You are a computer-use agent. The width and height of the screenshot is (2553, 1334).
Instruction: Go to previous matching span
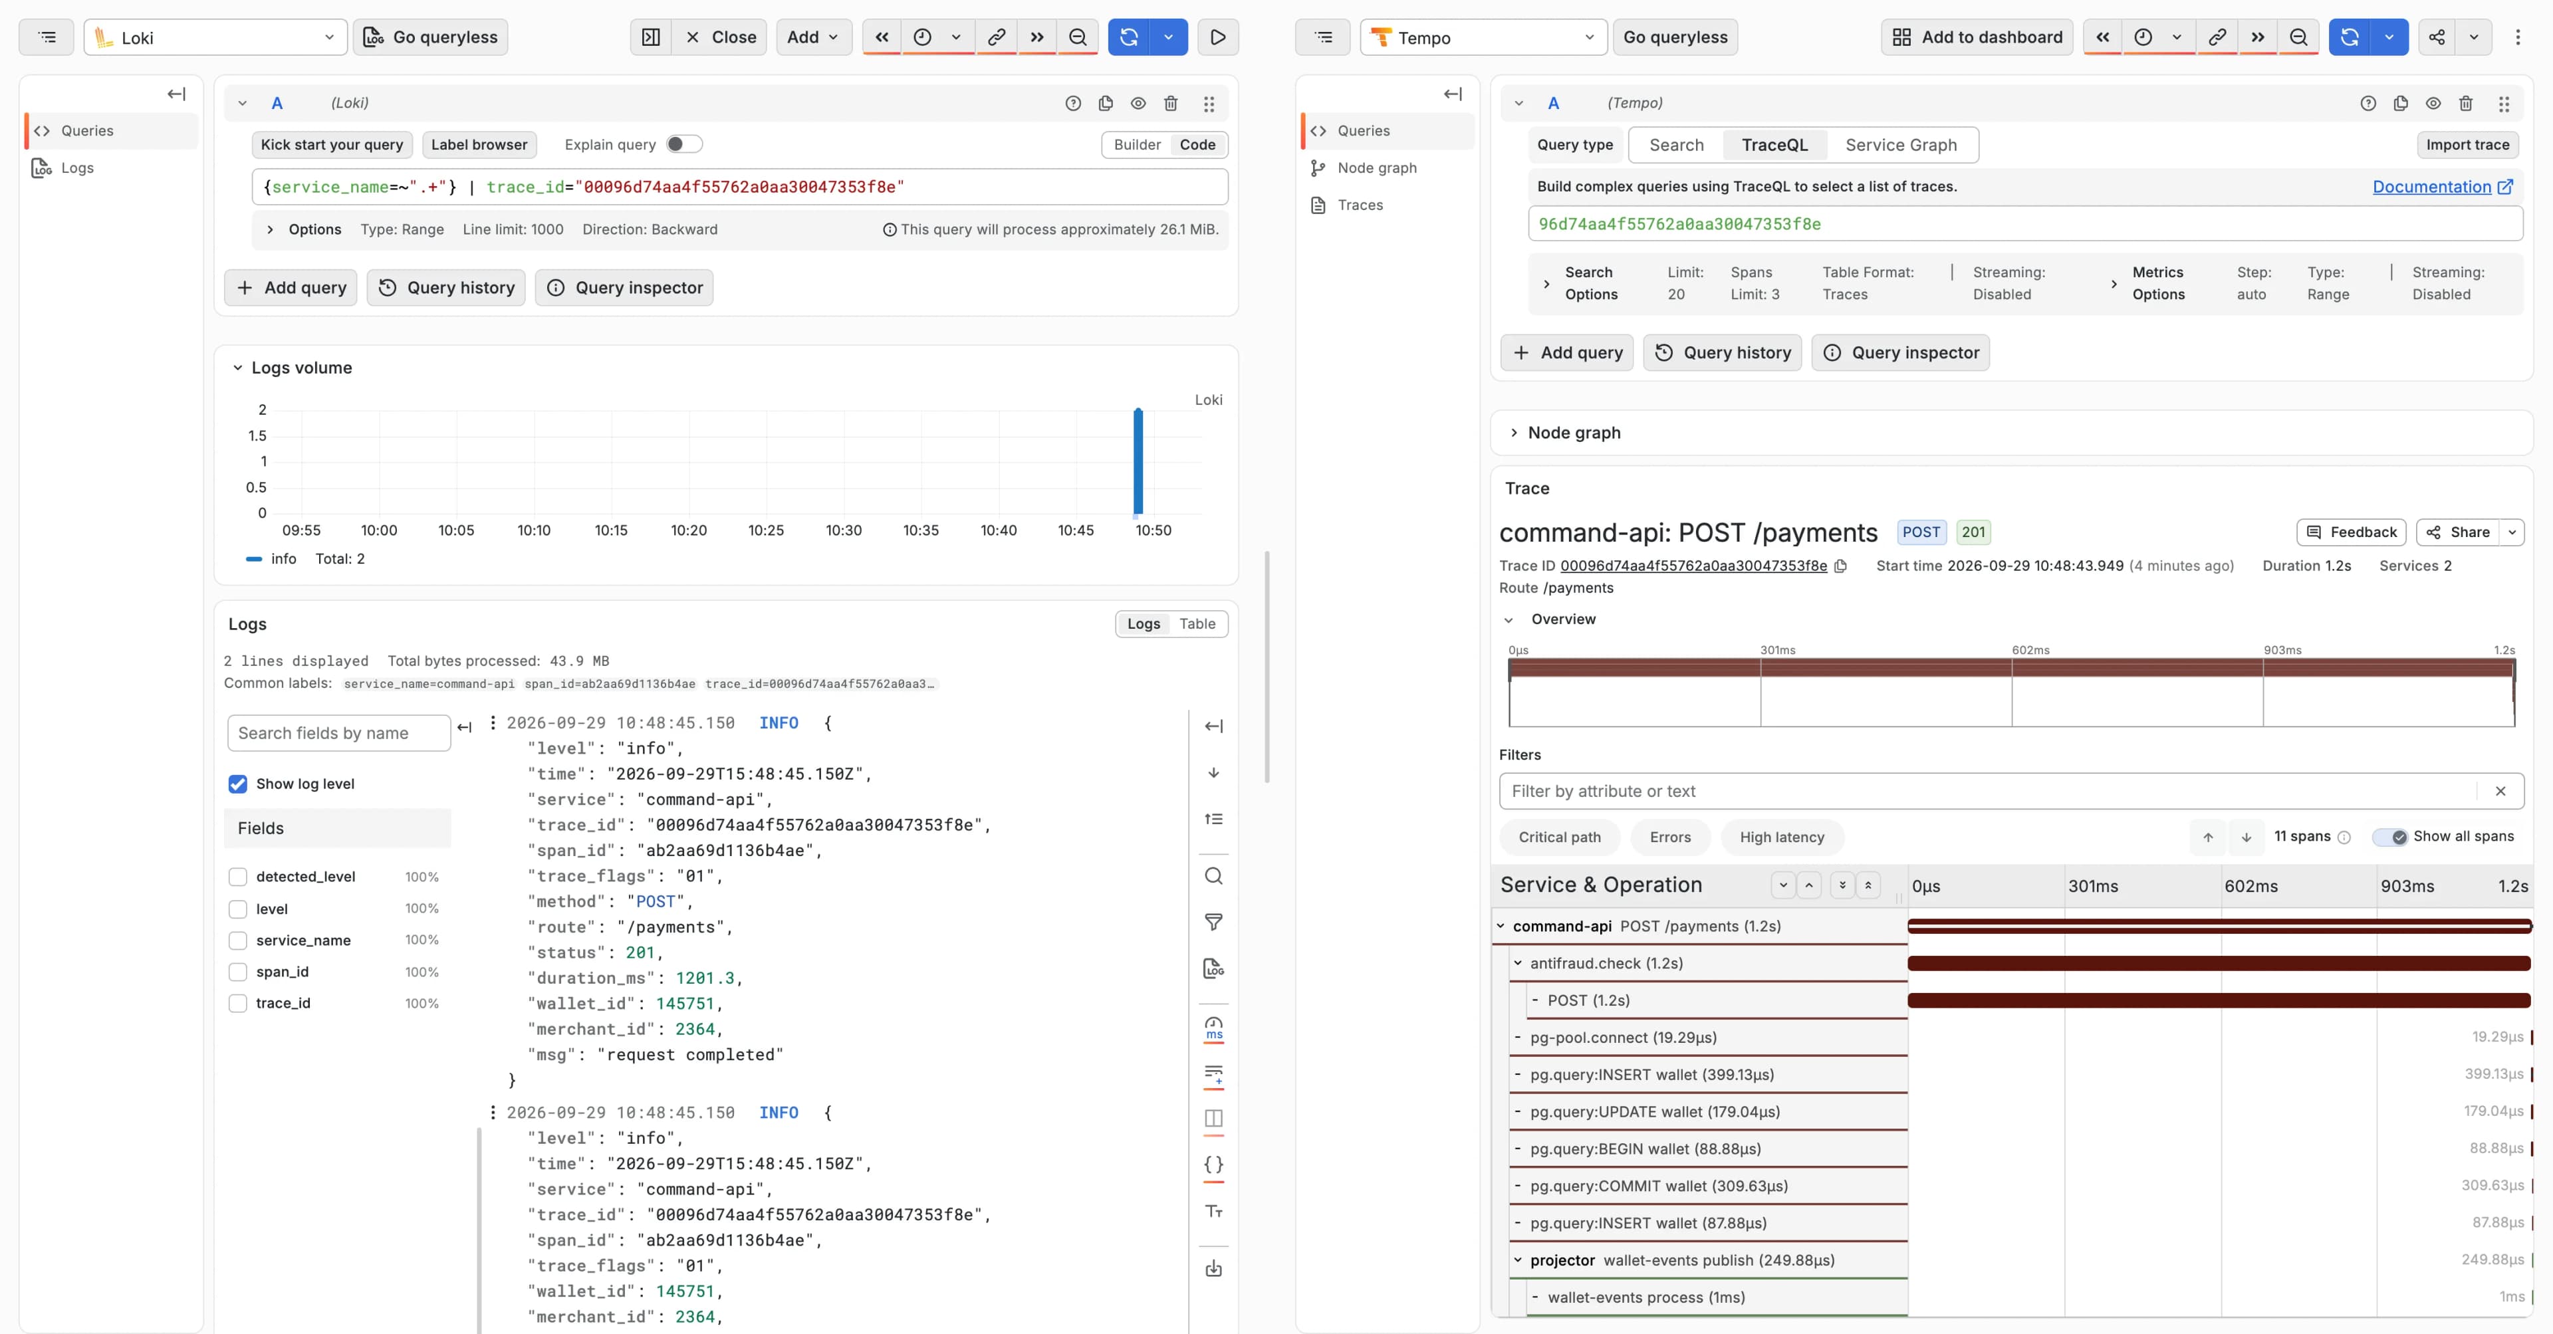[x=2208, y=837]
